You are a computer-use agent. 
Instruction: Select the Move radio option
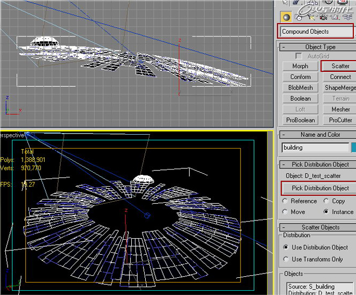[285, 212]
